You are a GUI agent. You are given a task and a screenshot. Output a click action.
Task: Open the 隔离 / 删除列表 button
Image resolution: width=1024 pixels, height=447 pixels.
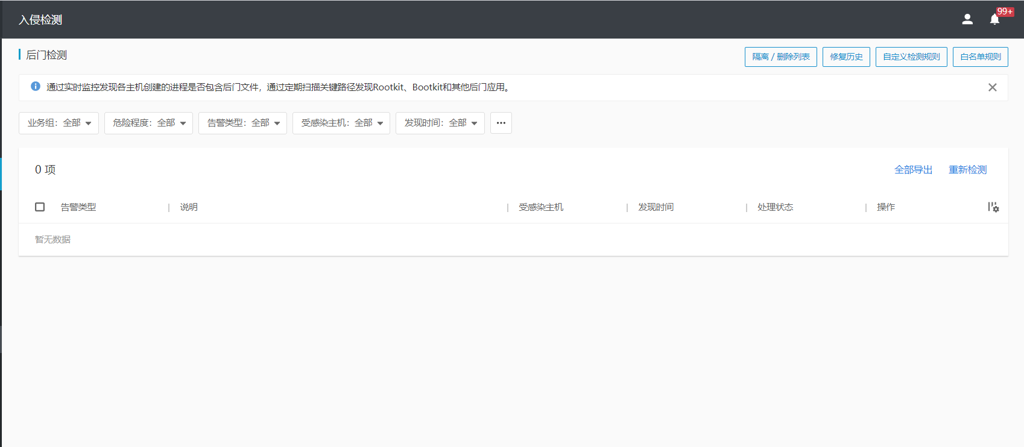[780, 57]
